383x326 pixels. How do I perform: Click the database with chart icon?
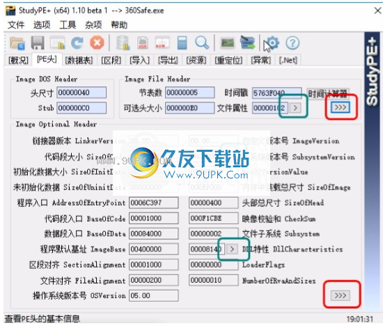pyautogui.click(x=123, y=42)
